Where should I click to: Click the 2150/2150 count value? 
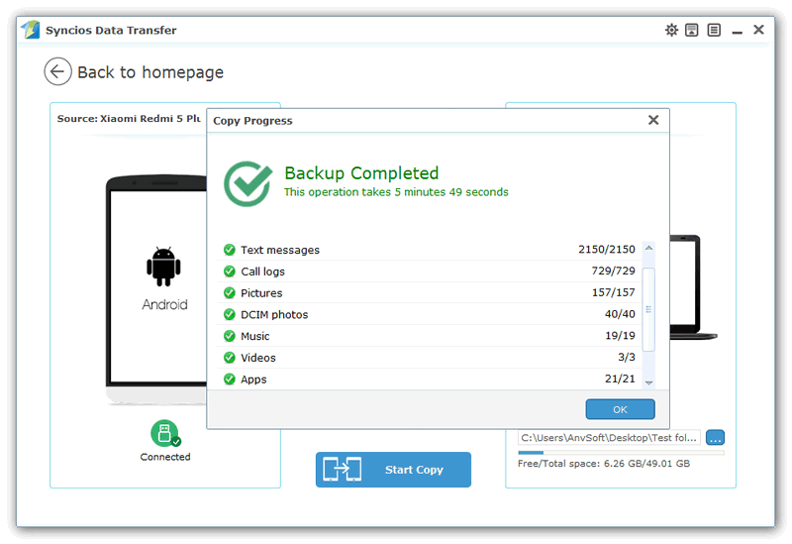pyautogui.click(x=607, y=250)
